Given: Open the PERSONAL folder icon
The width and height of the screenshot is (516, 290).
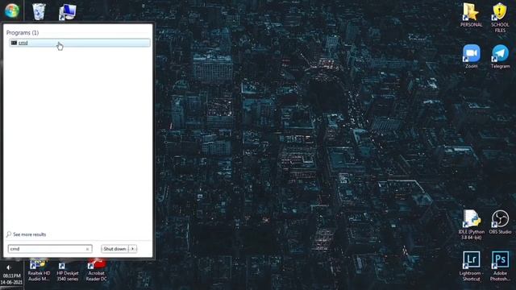Looking at the screenshot, I should coord(471,15).
